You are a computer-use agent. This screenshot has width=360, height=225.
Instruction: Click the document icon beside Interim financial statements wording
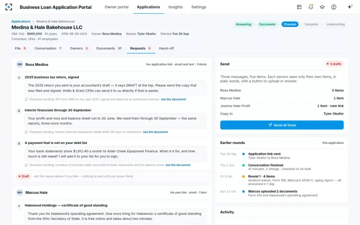click(26, 132)
